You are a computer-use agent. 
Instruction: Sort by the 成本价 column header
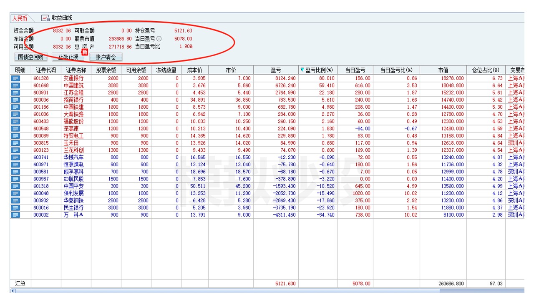pos(195,70)
